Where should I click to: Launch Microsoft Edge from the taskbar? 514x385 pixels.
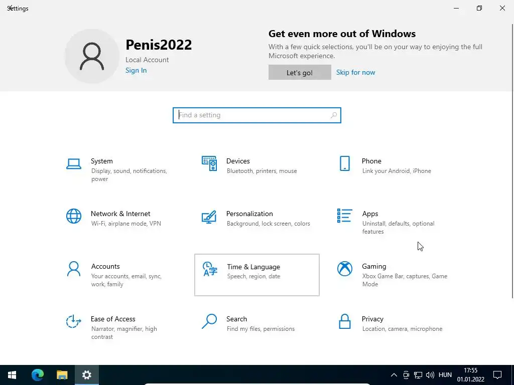37,375
